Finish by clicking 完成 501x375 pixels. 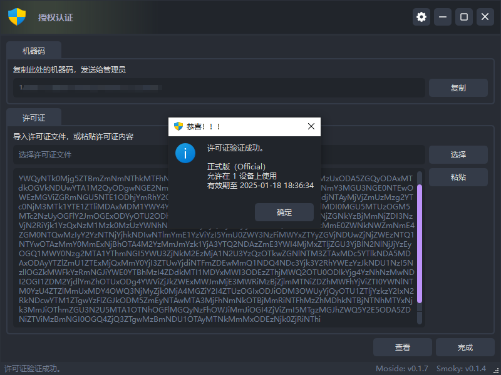[x=465, y=347]
